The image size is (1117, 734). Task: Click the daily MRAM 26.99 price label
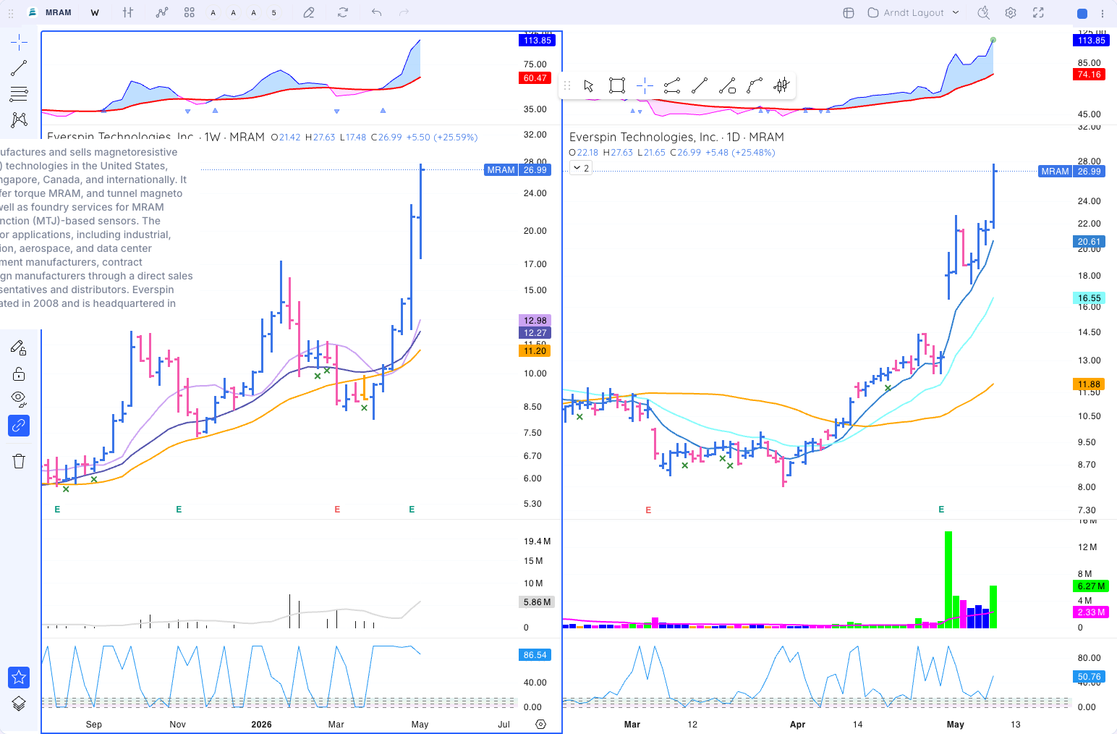[x=1071, y=172]
